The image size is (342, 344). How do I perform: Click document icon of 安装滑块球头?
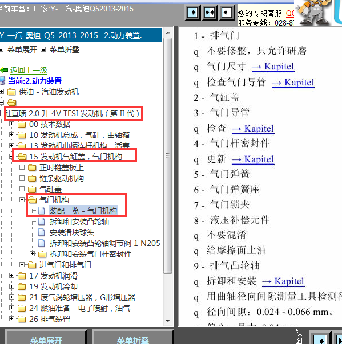(42, 232)
